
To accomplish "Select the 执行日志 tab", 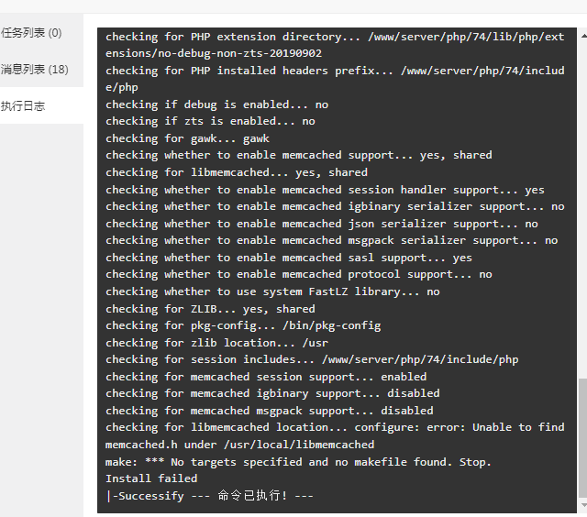I will tap(23, 106).
